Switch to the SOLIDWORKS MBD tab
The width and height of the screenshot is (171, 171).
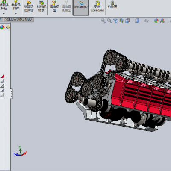point(18,19)
